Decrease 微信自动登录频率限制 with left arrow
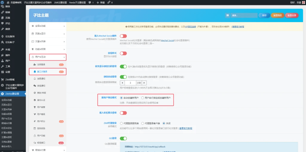Image resolution: width=306 pixels, height=152 pixels. (x=122, y=83)
